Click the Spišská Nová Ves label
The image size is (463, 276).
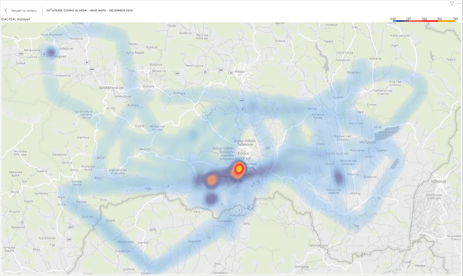coord(111,88)
